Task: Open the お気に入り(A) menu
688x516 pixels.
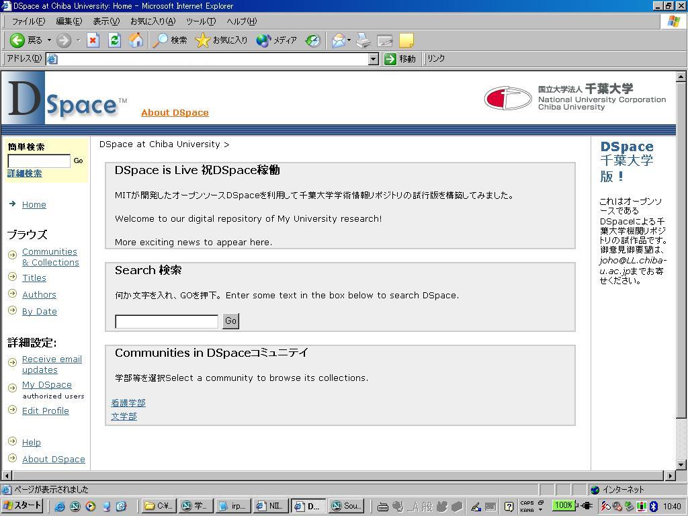Action: coord(153,21)
